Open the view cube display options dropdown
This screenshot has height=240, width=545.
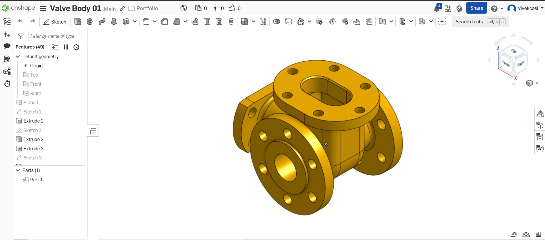537,83
